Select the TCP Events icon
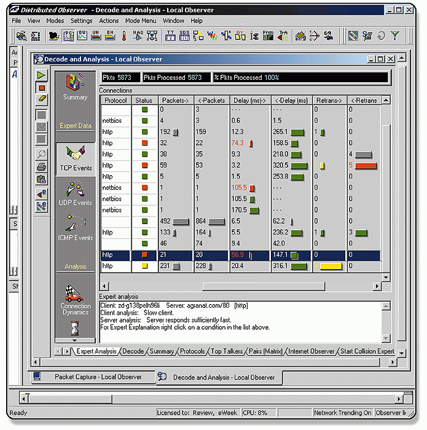The height and width of the screenshot is (430, 427). [x=76, y=158]
